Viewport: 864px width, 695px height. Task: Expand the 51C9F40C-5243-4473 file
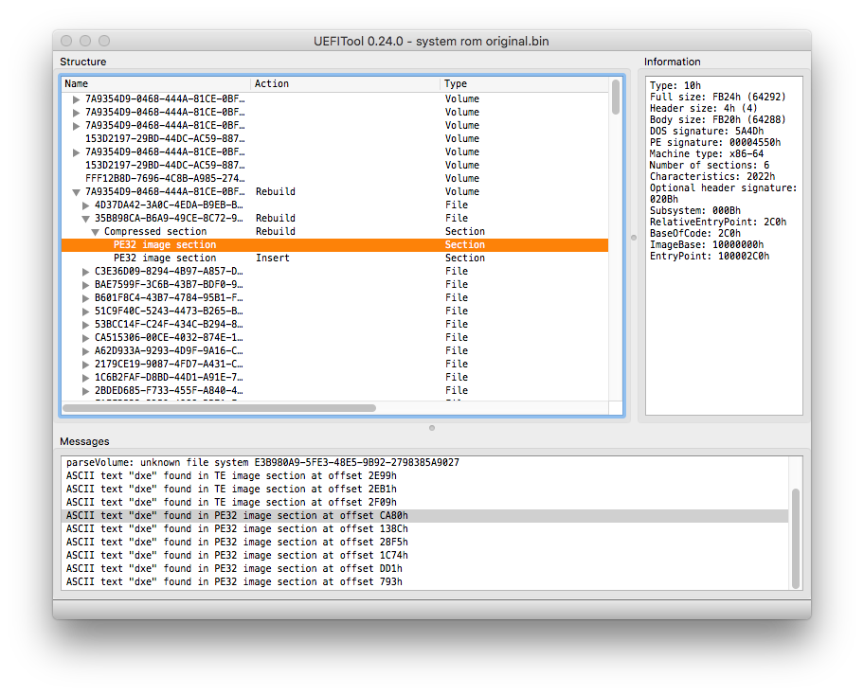click(85, 312)
